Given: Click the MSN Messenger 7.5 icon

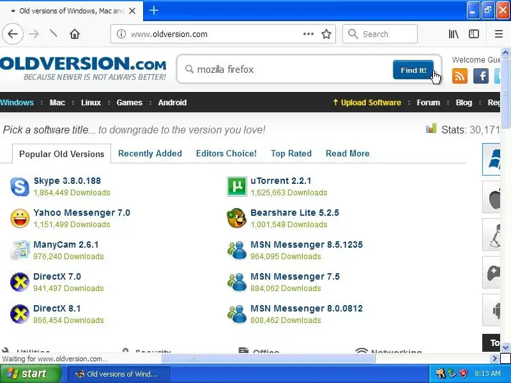Looking at the screenshot, I should pos(237,282).
